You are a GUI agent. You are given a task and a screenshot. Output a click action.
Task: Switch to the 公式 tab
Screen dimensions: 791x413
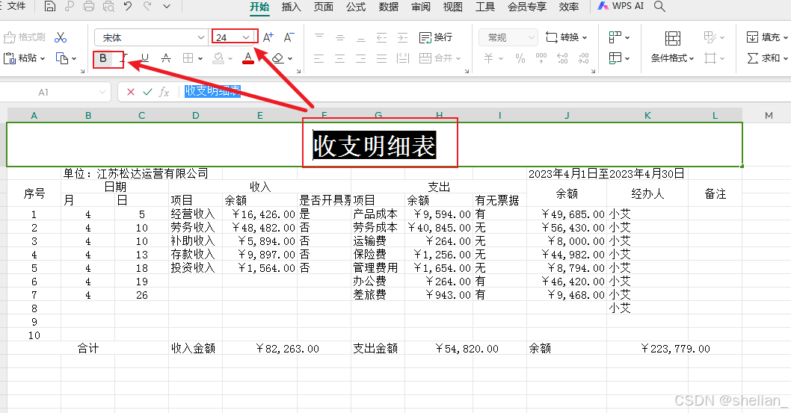[x=356, y=7]
